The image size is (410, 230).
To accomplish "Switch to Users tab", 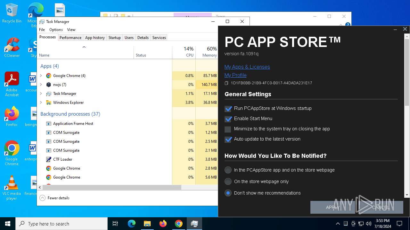I will click(129, 38).
